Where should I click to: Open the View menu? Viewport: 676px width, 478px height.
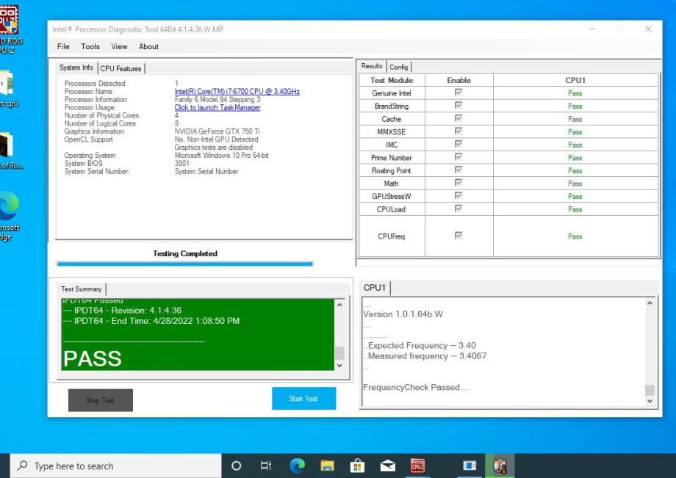click(119, 46)
